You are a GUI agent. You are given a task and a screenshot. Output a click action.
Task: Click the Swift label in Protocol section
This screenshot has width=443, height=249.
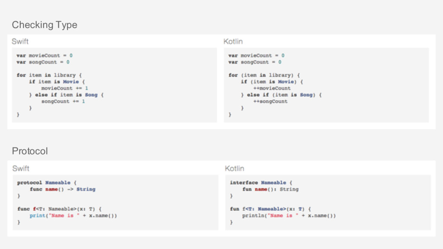pos(21,169)
